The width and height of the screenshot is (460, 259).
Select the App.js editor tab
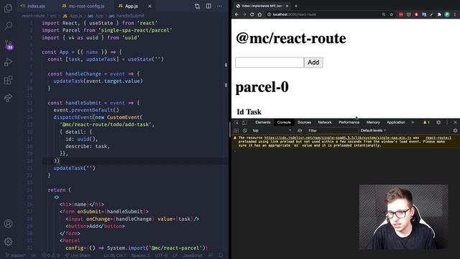pyautogui.click(x=132, y=6)
